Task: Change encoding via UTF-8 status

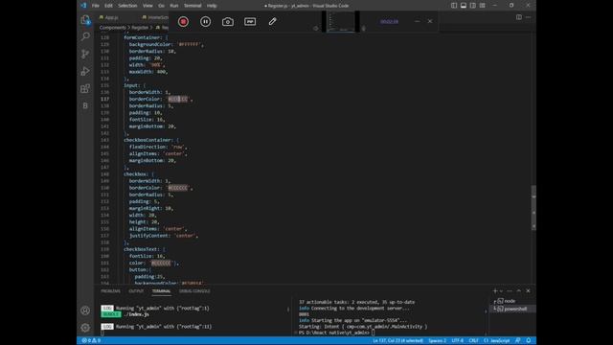Action: click(458, 341)
